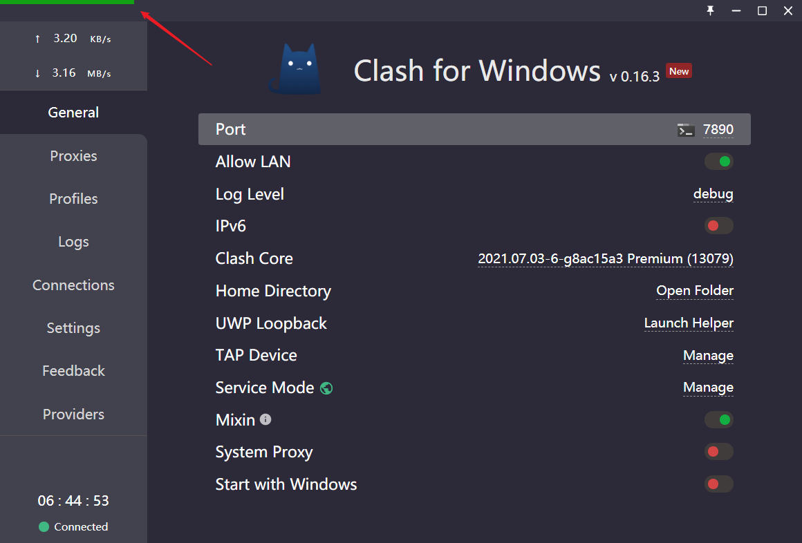Viewport: 802px width, 543px height.
Task: Open the terminal icon beside Port
Action: [685, 130]
